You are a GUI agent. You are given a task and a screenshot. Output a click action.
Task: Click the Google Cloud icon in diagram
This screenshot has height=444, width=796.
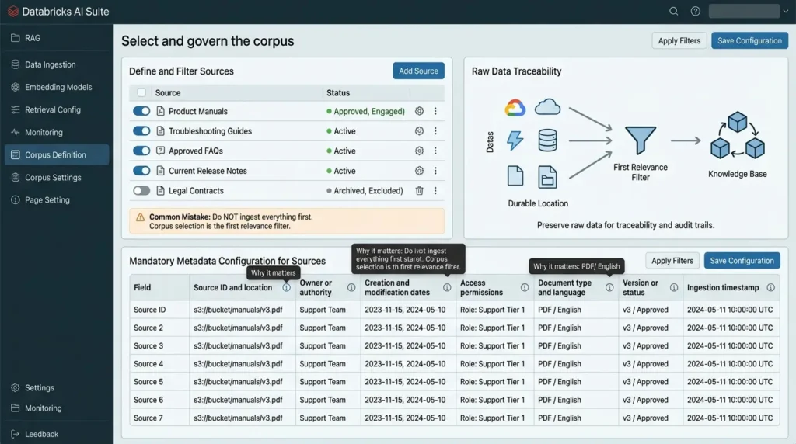coord(515,108)
